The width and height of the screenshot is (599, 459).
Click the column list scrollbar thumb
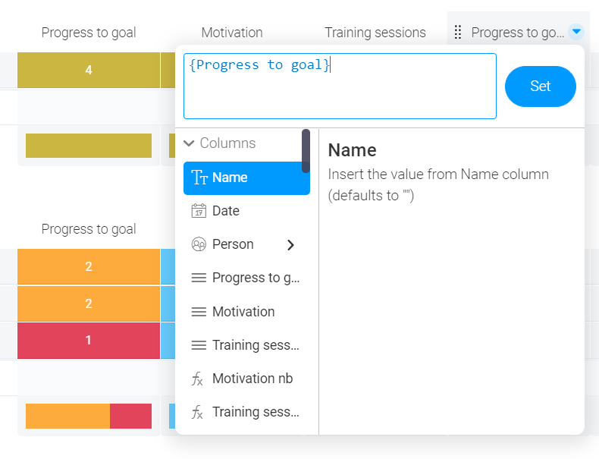point(306,150)
